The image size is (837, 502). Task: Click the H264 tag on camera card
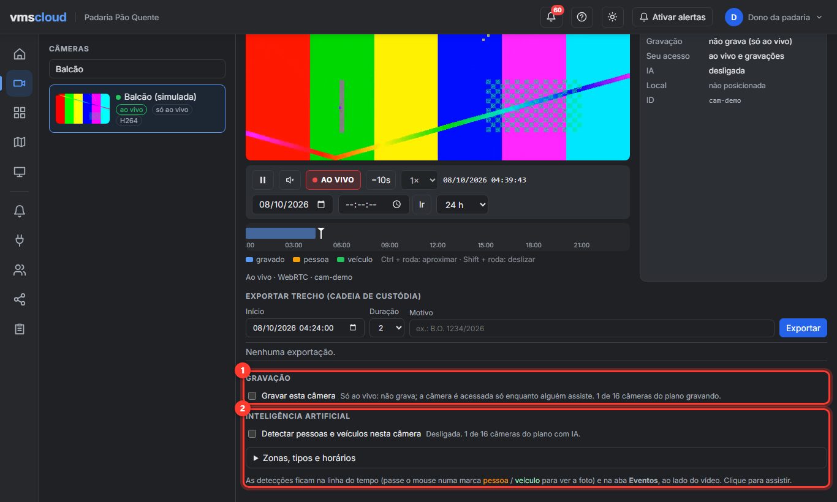[129, 121]
